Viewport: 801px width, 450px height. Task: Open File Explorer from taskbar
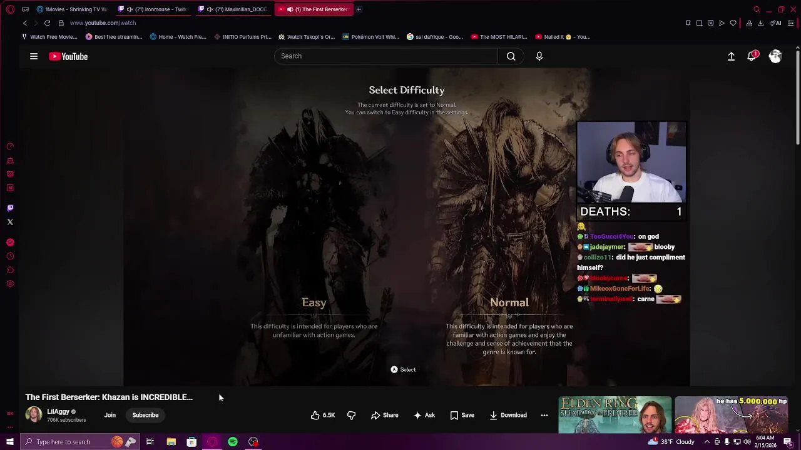coord(171,442)
